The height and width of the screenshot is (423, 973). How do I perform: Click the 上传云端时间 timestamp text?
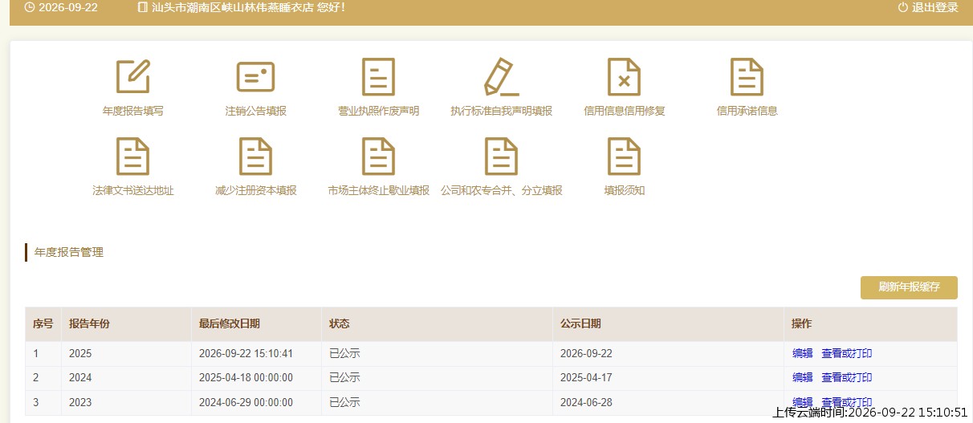(870, 412)
